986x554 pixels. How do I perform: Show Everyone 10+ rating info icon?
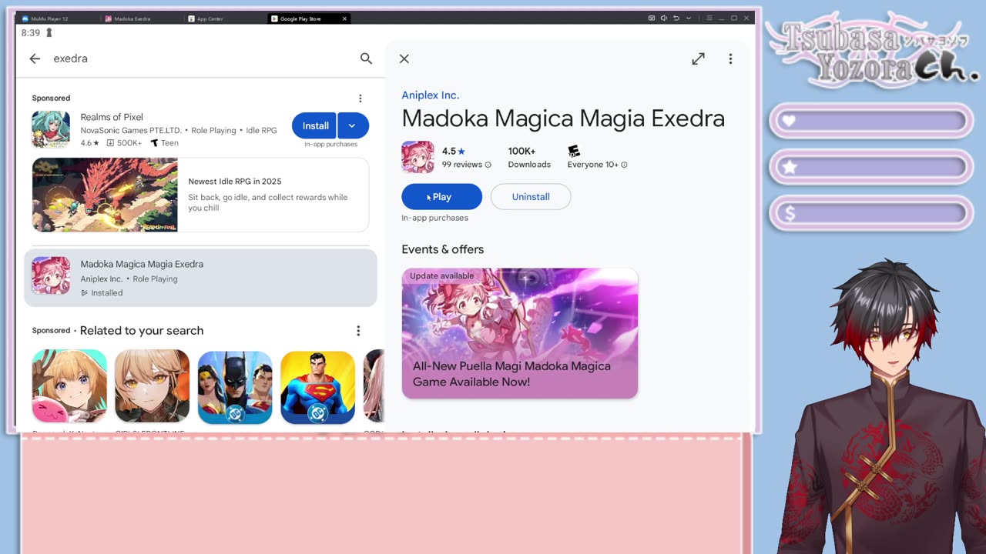click(x=624, y=165)
